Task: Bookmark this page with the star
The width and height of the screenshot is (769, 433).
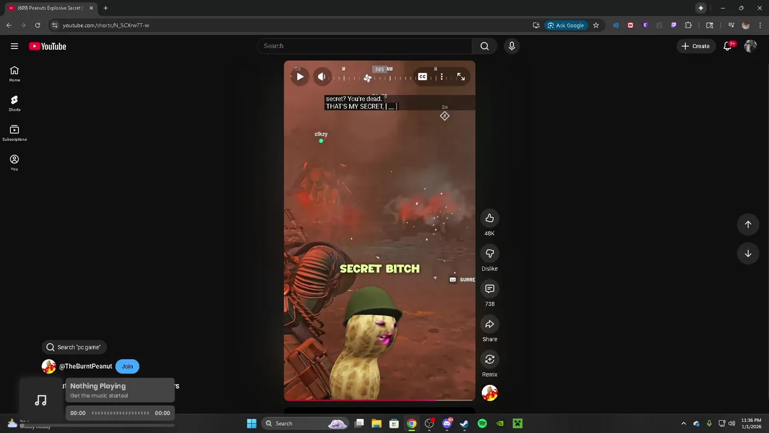Action: (596, 25)
